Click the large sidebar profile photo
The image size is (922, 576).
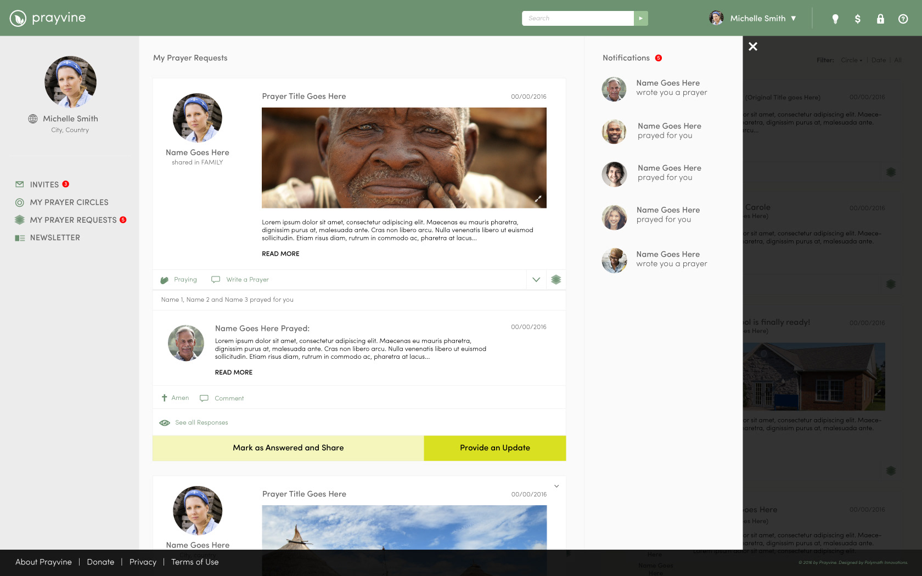point(70,82)
